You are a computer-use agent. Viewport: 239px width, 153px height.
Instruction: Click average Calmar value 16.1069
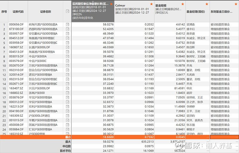[148, 151]
